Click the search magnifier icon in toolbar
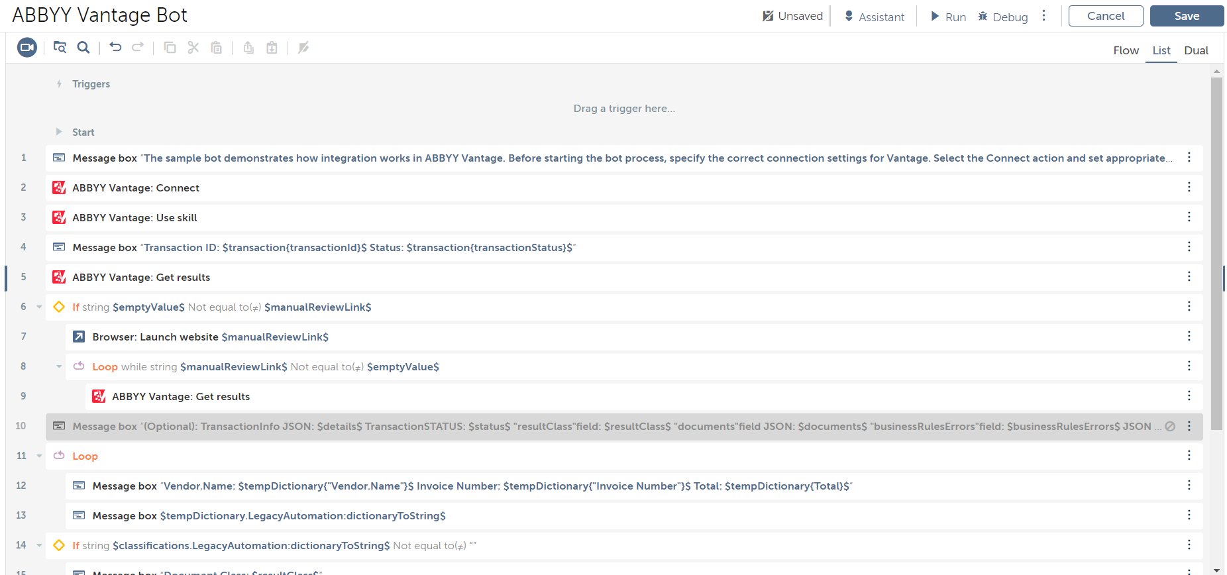 [x=83, y=48]
